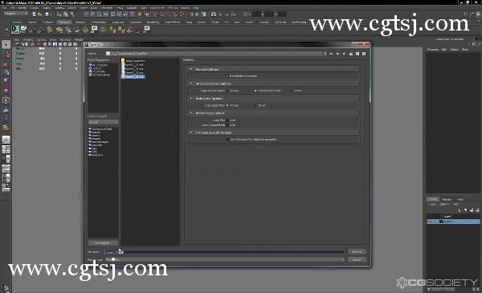Select Never for copy texture maps

[x=291, y=91]
